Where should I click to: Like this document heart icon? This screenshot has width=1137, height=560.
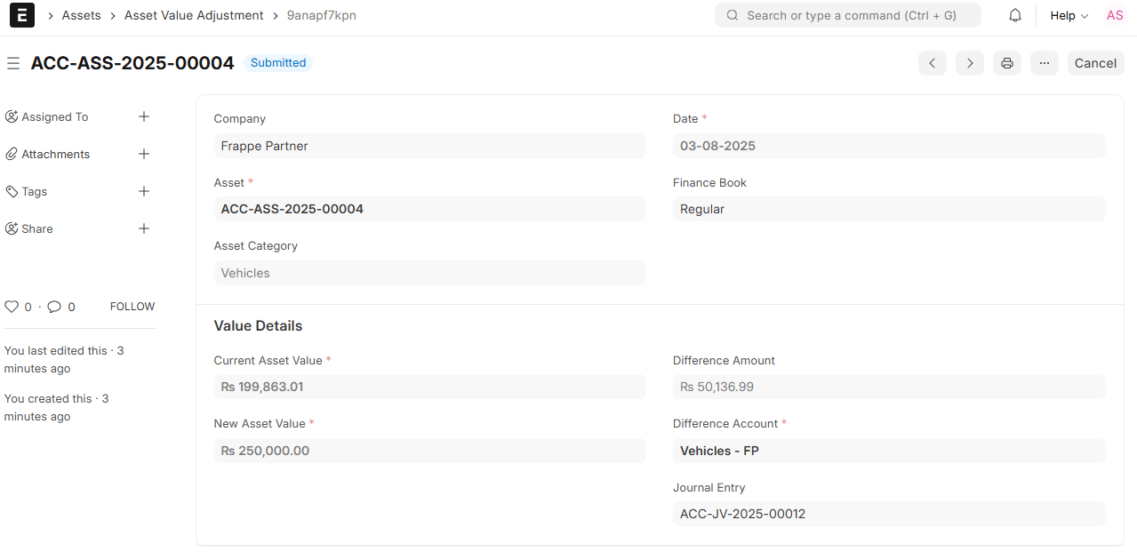point(12,307)
